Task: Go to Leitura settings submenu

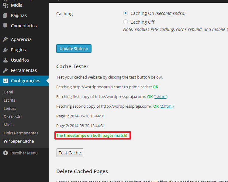Action: pyautogui.click(x=10, y=108)
